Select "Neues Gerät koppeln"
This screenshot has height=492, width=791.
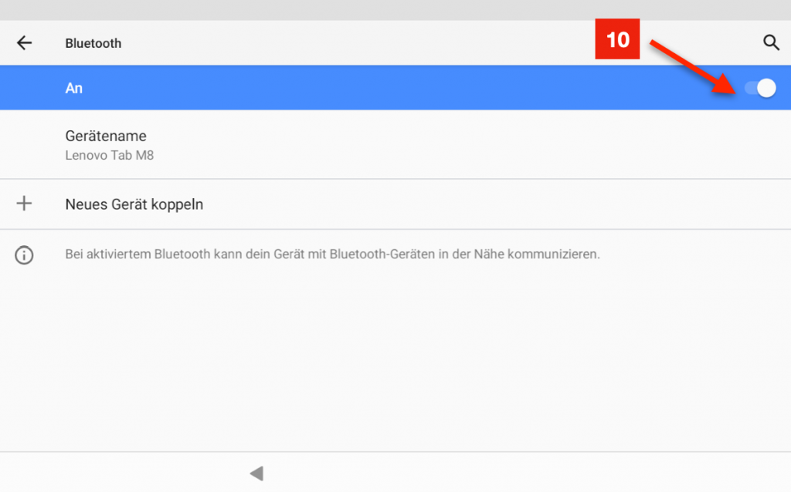[x=134, y=205]
